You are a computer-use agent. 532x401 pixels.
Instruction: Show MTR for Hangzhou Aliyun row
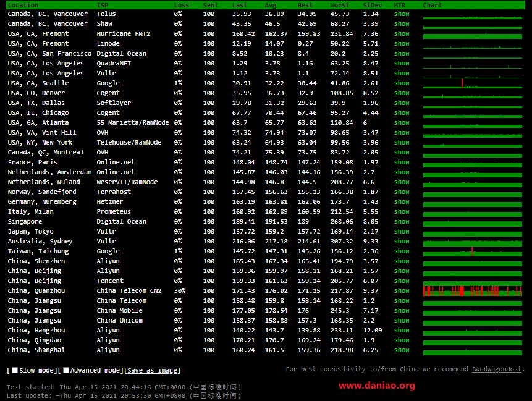point(402,330)
